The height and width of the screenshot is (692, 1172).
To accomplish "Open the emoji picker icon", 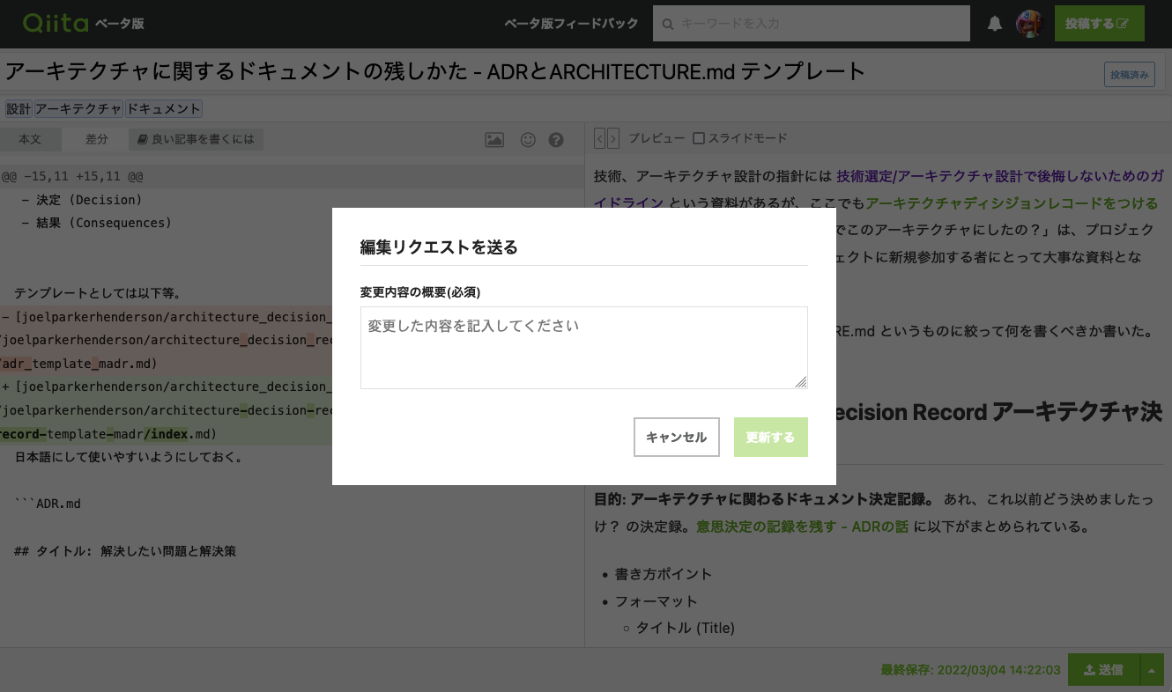I will point(528,139).
